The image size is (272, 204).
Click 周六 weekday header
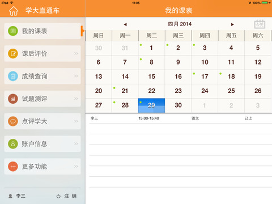(258, 36)
